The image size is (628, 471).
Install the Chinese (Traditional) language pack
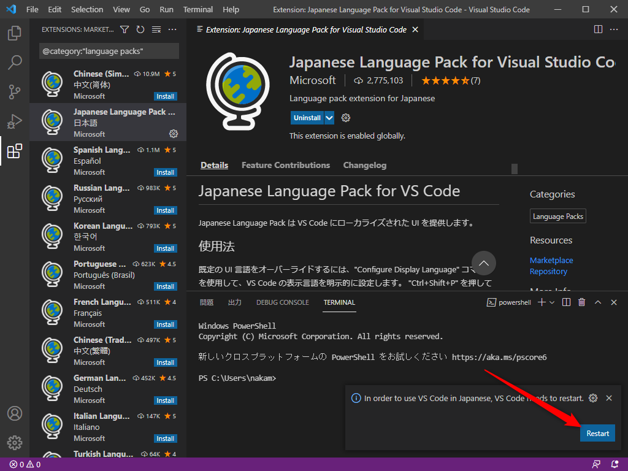(x=166, y=362)
